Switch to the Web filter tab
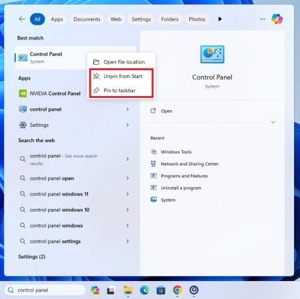Viewport: 300px width, 299px height. (x=116, y=19)
